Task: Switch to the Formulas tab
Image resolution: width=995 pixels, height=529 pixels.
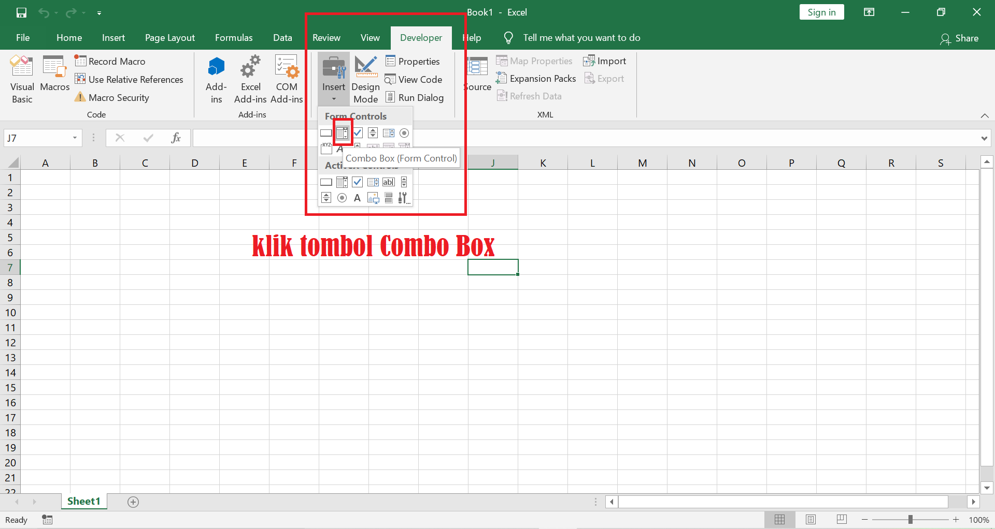Action: tap(234, 37)
